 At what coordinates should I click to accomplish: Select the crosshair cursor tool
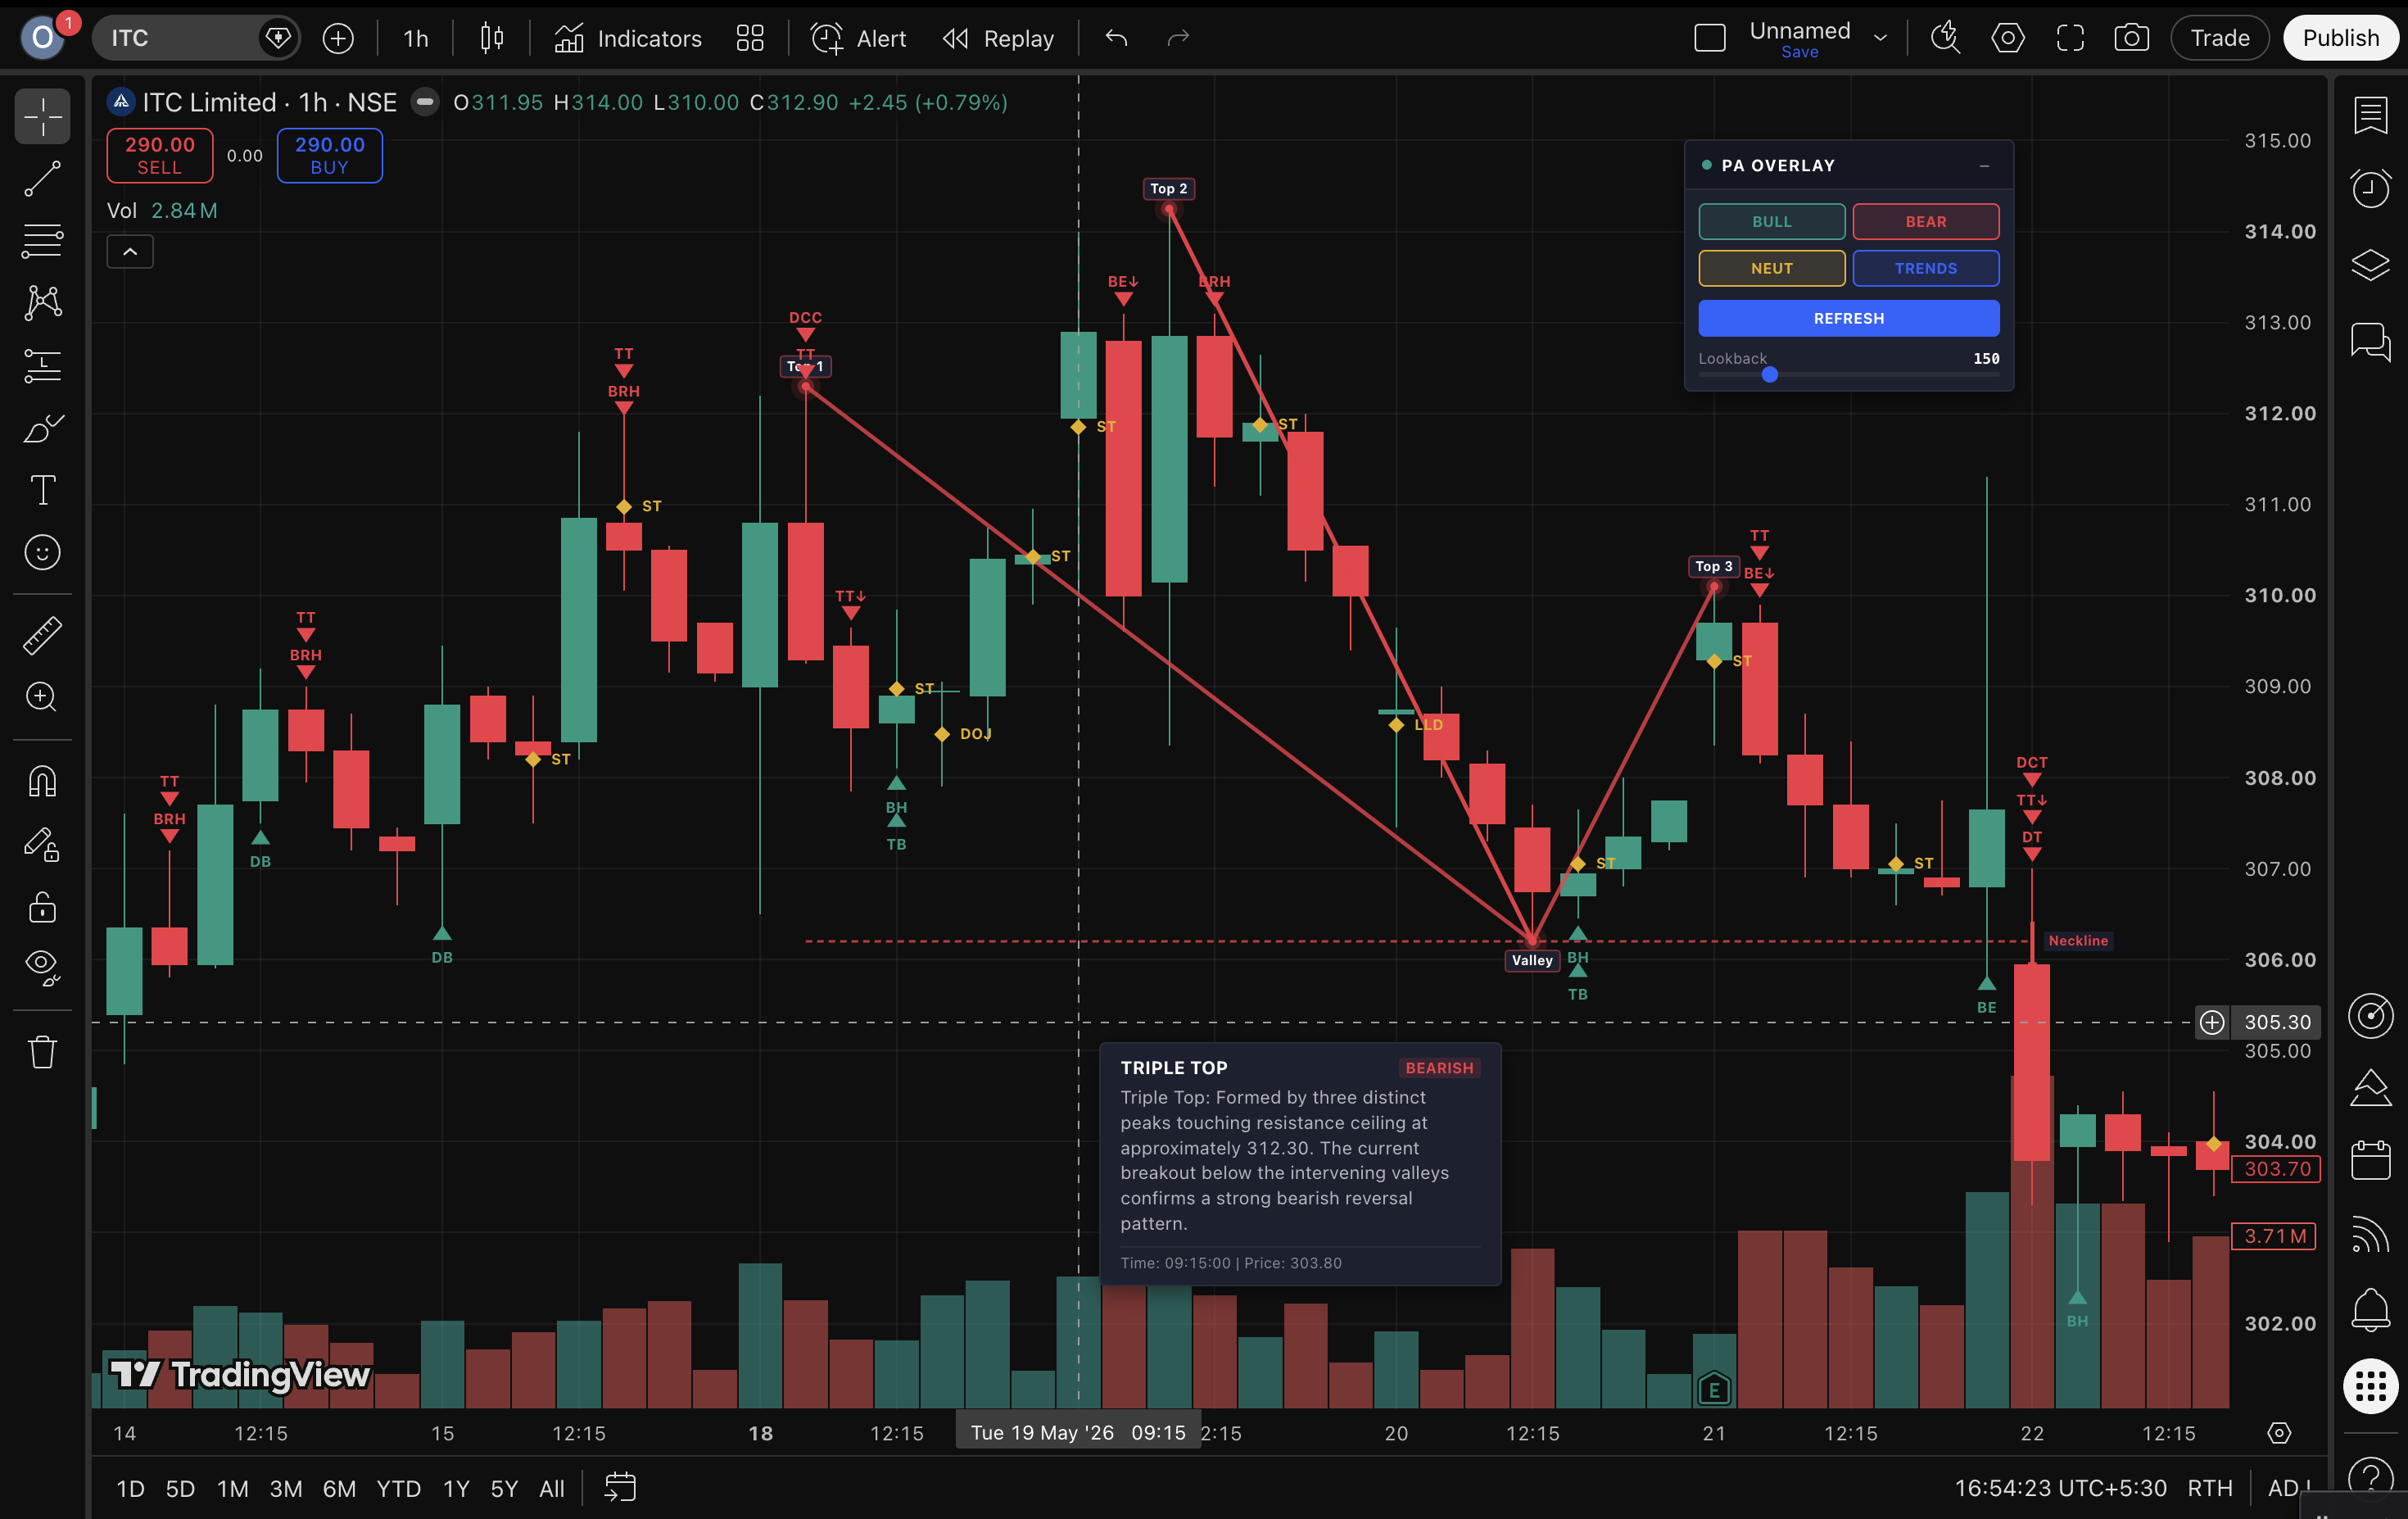pos(42,116)
